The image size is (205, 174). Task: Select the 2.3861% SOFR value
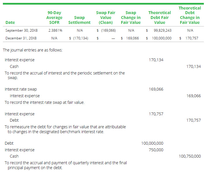[54, 30]
